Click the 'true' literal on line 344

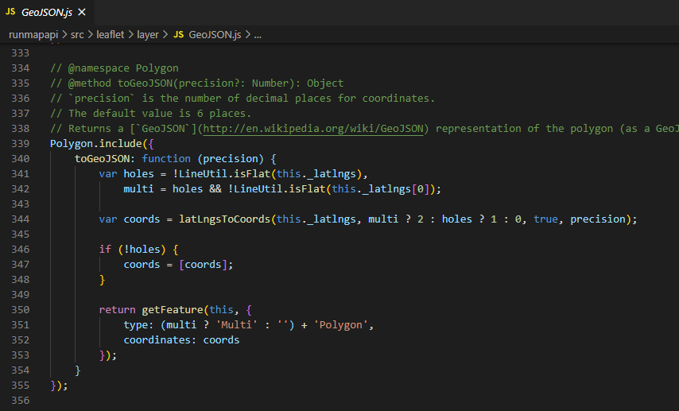(545, 219)
